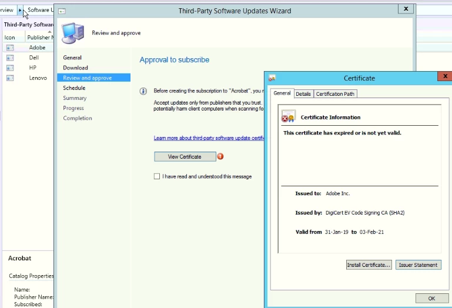Click the Dell row icon
This screenshot has height=308, width=452.
tap(10, 58)
